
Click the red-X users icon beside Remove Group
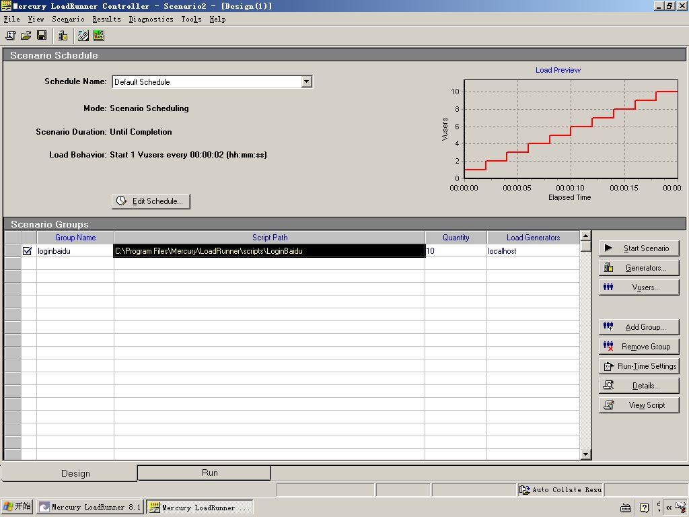point(608,346)
